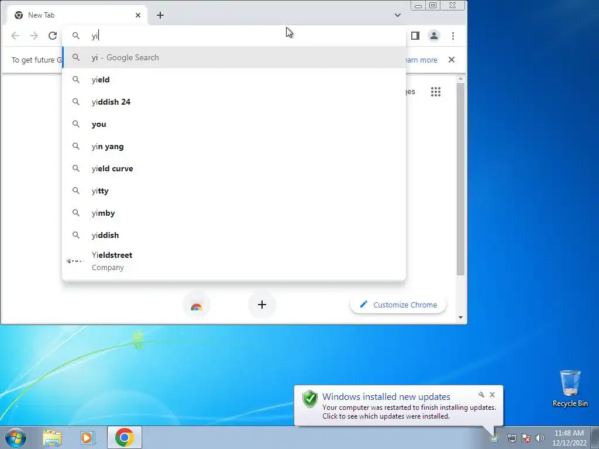
Task: Open the profile avatar icon
Action: (x=434, y=36)
